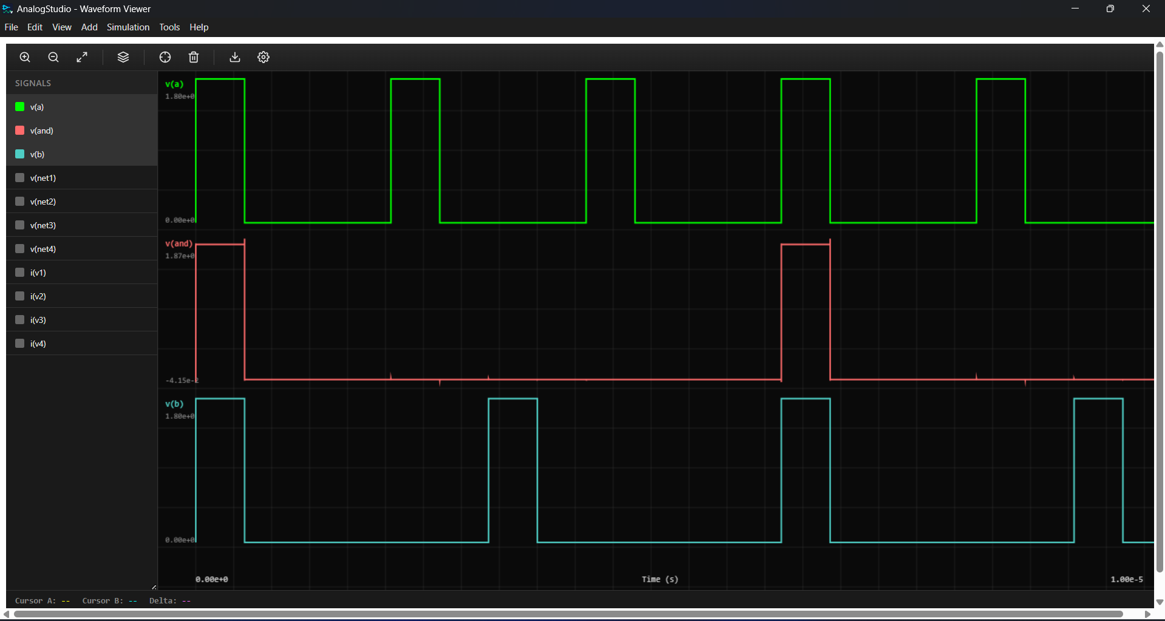Click the scroll right arrow
Image resolution: width=1165 pixels, height=621 pixels.
(1148, 614)
